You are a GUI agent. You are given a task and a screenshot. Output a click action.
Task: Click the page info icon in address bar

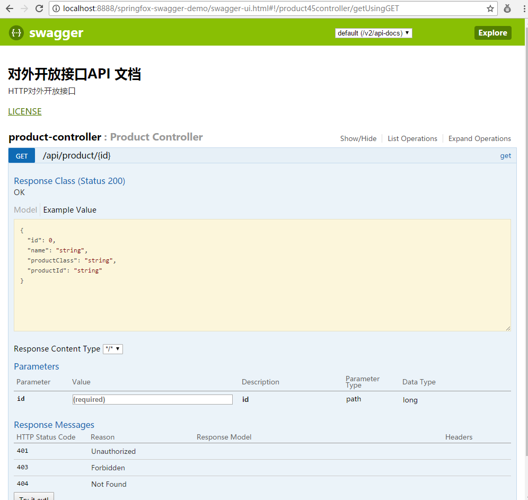56,8
